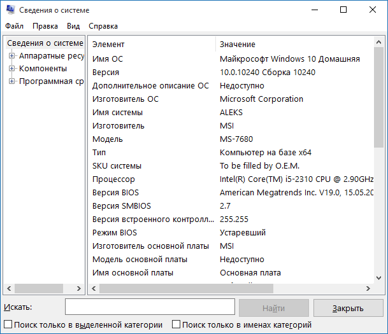Viewport: 388px width, 334px height.
Task: Toggle Поиск только в именах категорий checkbox
Action: click(176, 324)
